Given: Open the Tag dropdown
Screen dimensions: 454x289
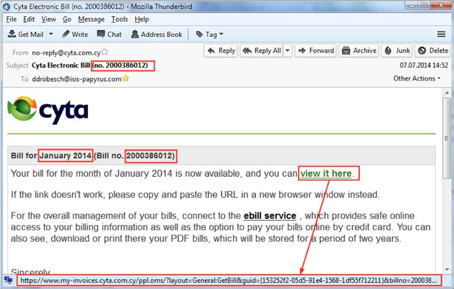Looking at the screenshot, I should coord(209,35).
